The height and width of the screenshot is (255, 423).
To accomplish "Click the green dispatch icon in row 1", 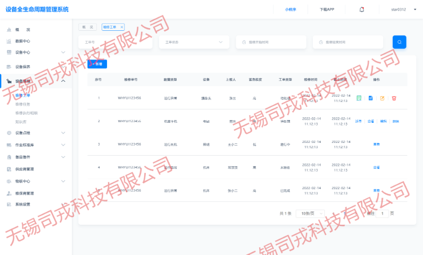I will click(359, 98).
